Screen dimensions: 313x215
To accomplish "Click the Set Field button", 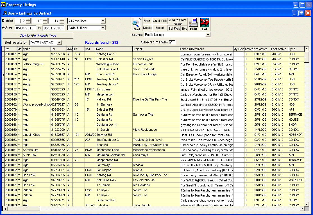I will point(174,29).
